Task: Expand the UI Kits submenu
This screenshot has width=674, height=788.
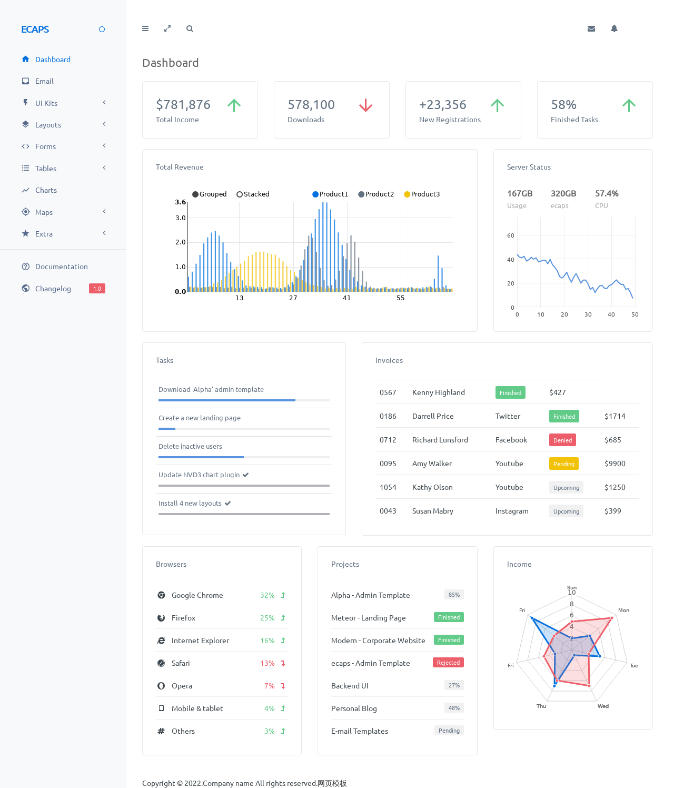Action: (63, 103)
